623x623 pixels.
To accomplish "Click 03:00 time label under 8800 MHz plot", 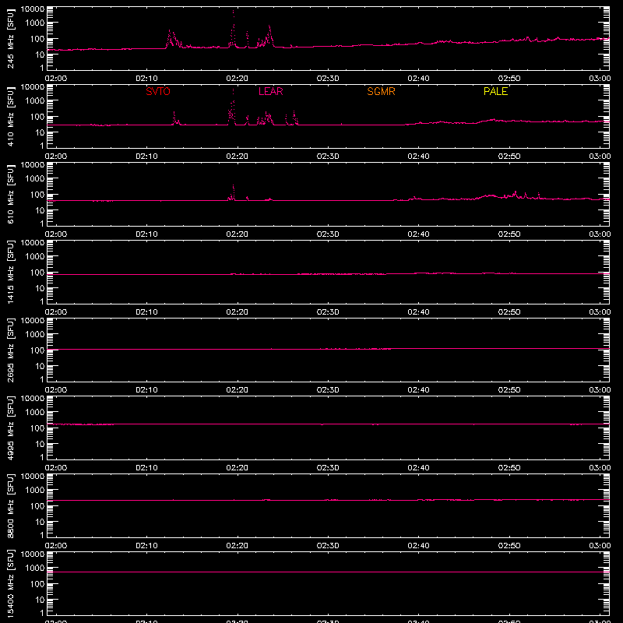I will click(x=600, y=546).
